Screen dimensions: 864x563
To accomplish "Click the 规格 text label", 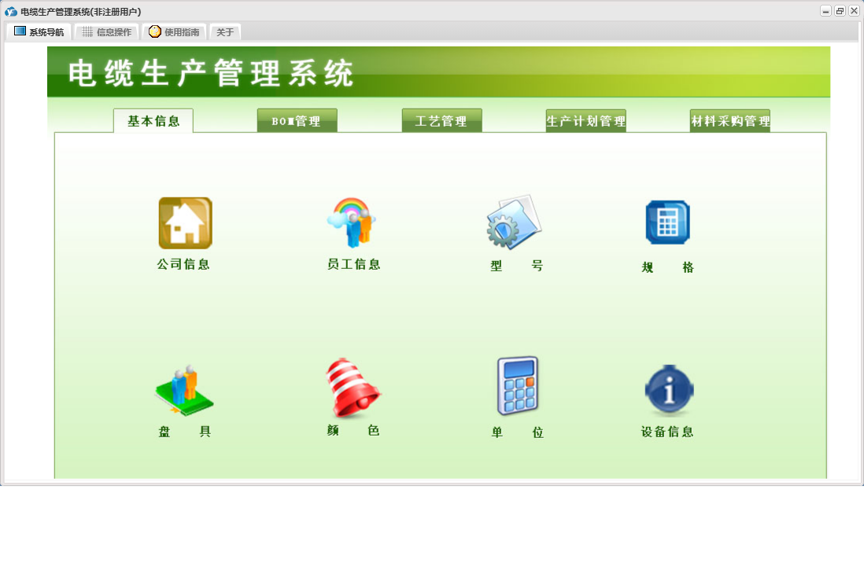I will click(x=668, y=267).
